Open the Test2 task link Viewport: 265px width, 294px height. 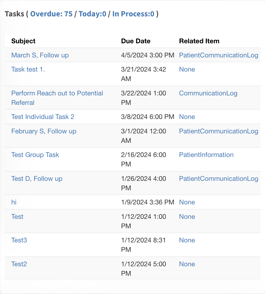(19, 264)
